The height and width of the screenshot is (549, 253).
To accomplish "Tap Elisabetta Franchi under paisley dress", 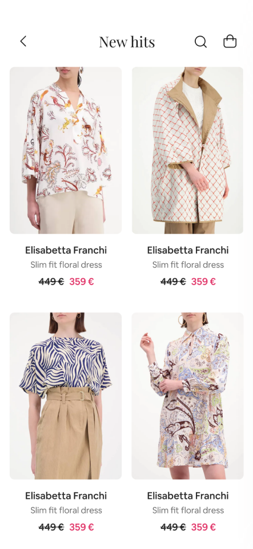I will click(x=188, y=495).
